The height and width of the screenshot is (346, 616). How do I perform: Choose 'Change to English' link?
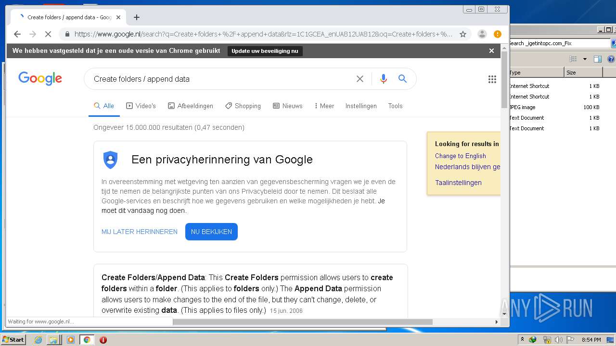pos(461,156)
